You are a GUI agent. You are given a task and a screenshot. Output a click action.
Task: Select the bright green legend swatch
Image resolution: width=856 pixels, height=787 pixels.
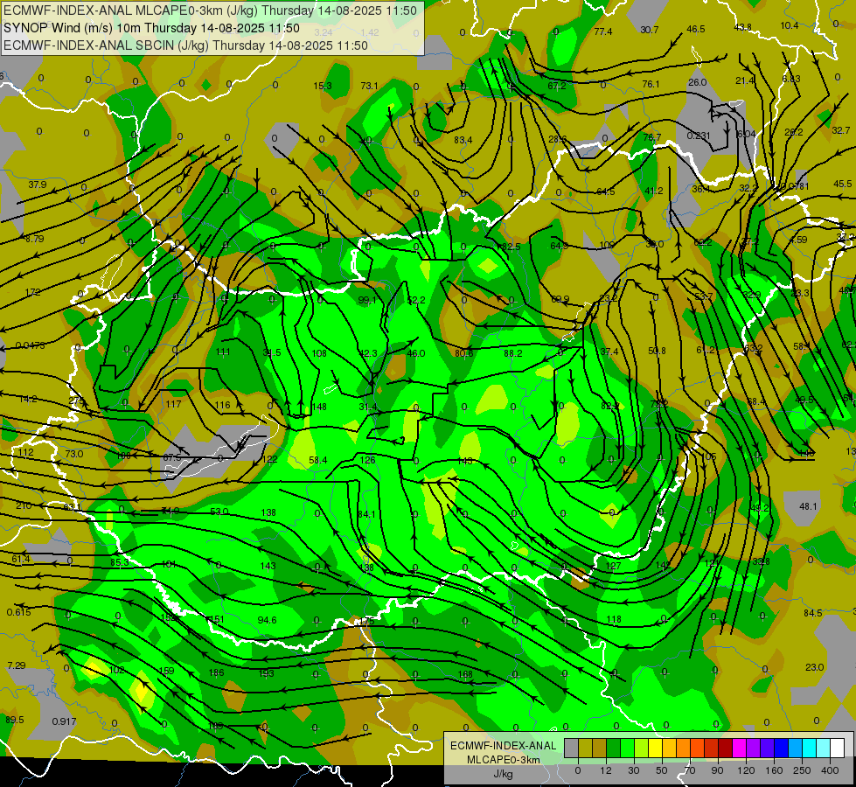tap(628, 748)
